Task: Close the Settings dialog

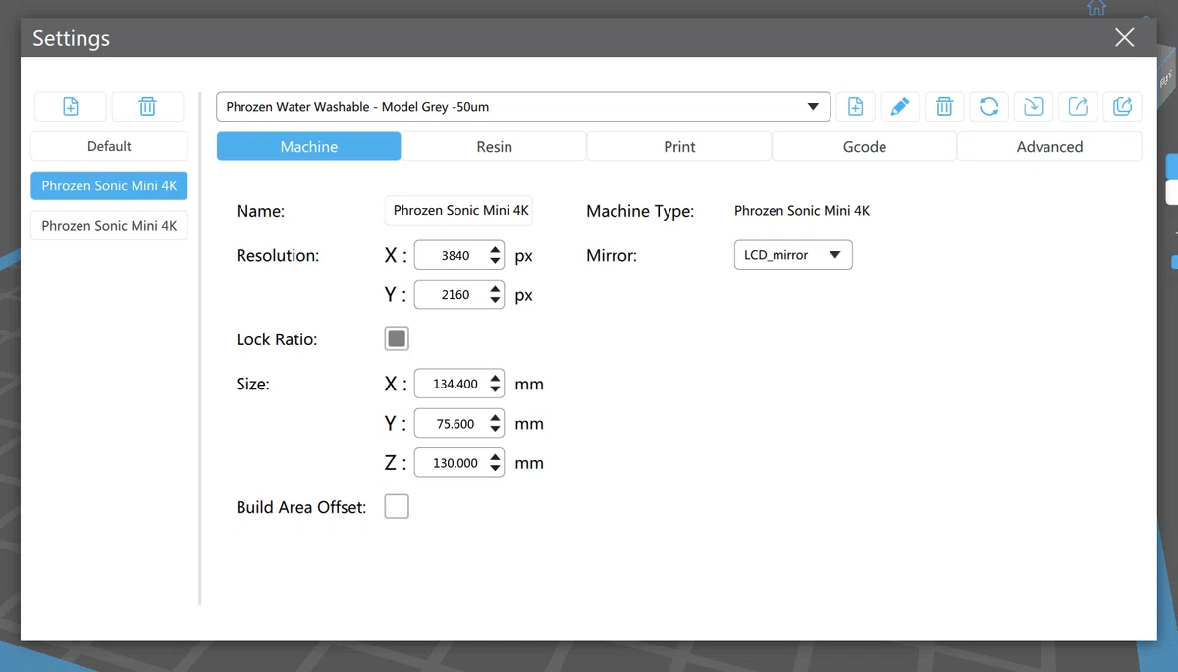Action: pos(1125,38)
